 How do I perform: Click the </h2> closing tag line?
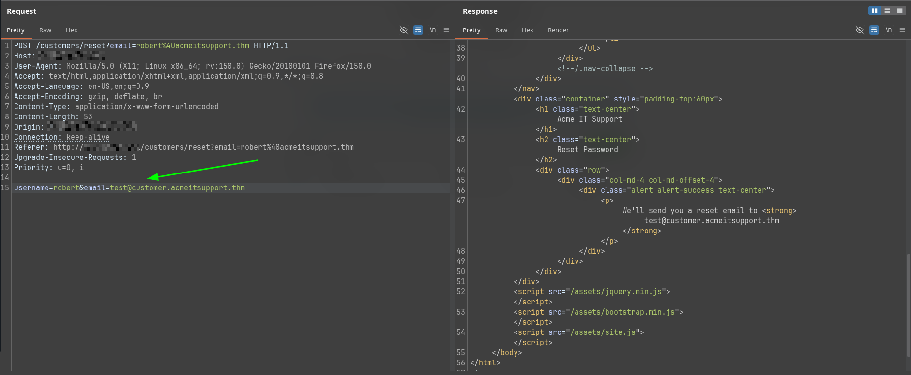coord(546,160)
